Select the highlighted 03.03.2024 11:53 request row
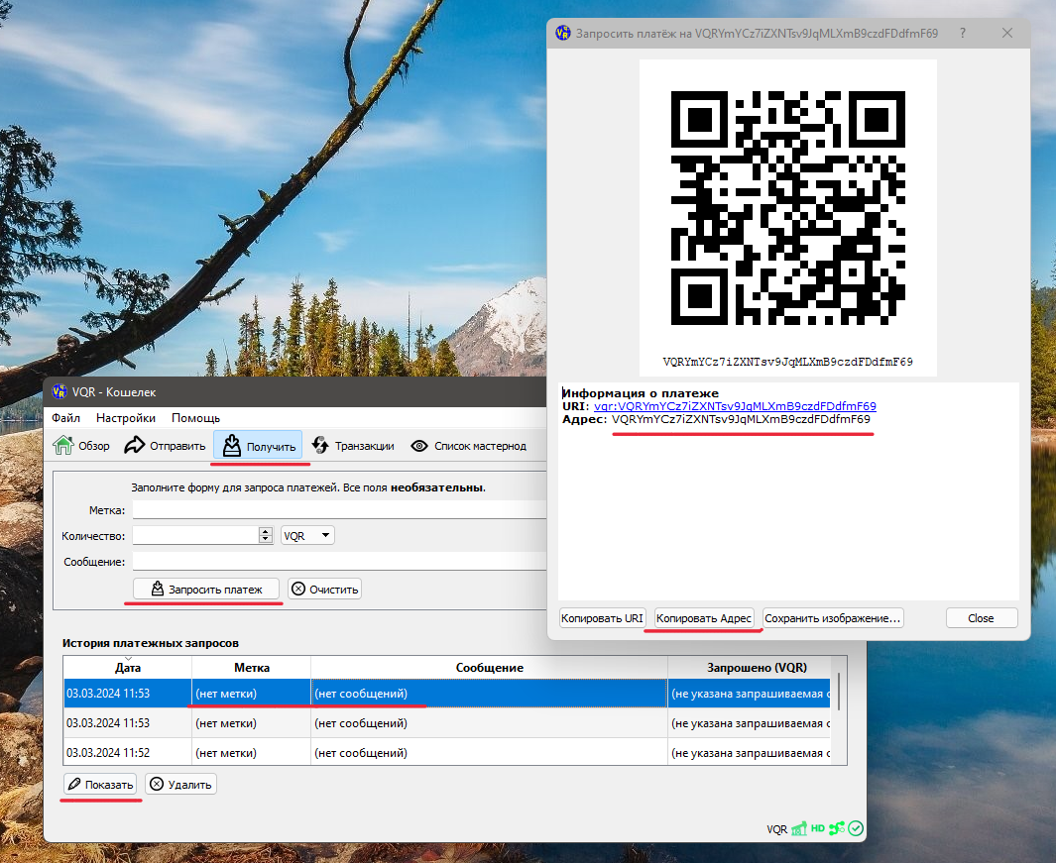This screenshot has height=863, width=1056. tap(447, 694)
